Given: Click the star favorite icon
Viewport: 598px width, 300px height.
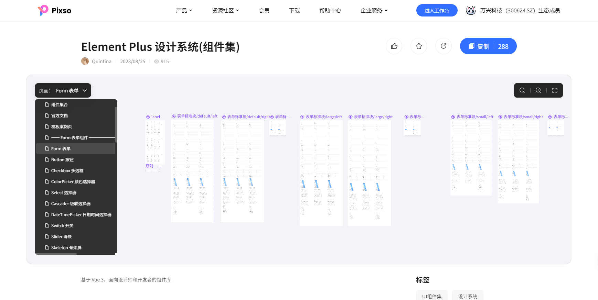Looking at the screenshot, I should click(x=419, y=46).
